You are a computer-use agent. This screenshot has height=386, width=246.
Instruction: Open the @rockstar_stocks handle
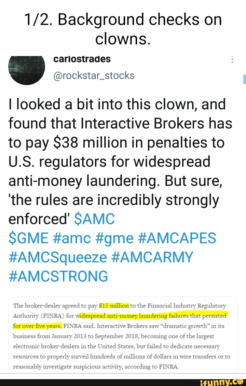tap(94, 75)
